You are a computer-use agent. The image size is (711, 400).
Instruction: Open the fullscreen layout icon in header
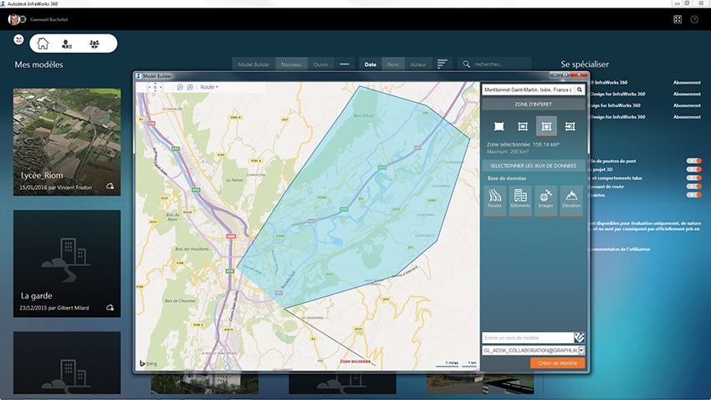coord(678,19)
